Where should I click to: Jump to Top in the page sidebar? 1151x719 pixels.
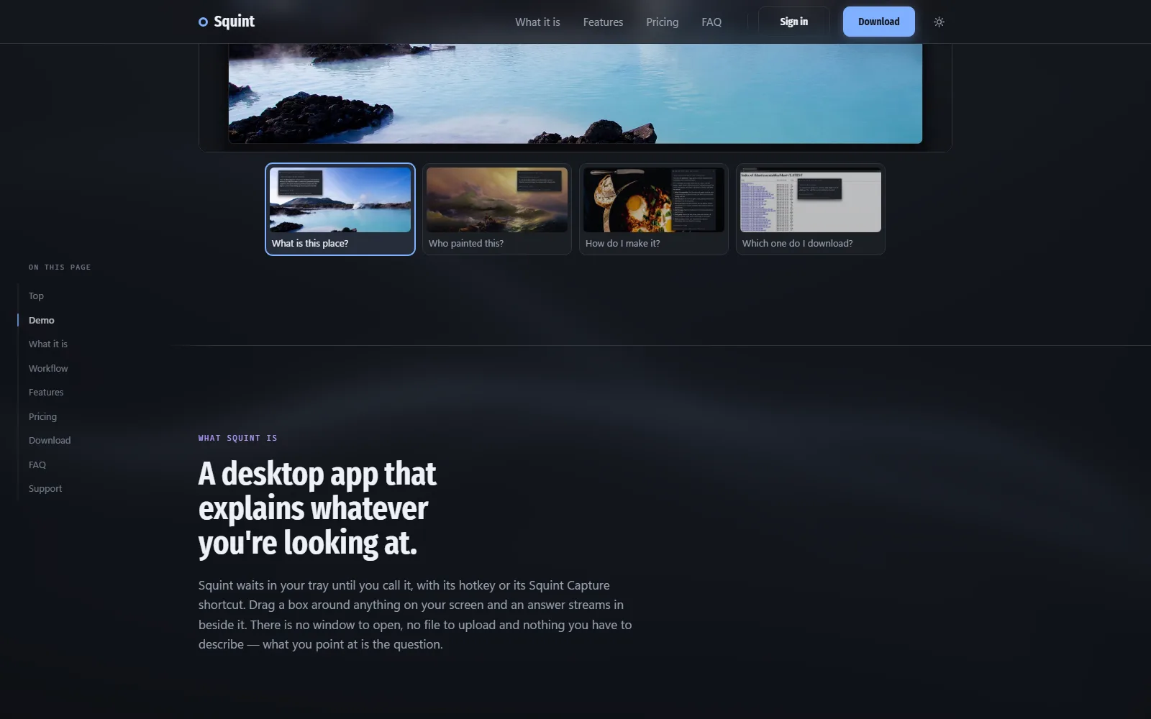tap(36, 296)
